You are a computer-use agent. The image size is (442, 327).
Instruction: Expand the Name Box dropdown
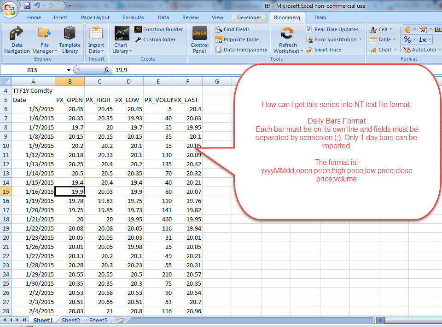[x=69, y=70]
